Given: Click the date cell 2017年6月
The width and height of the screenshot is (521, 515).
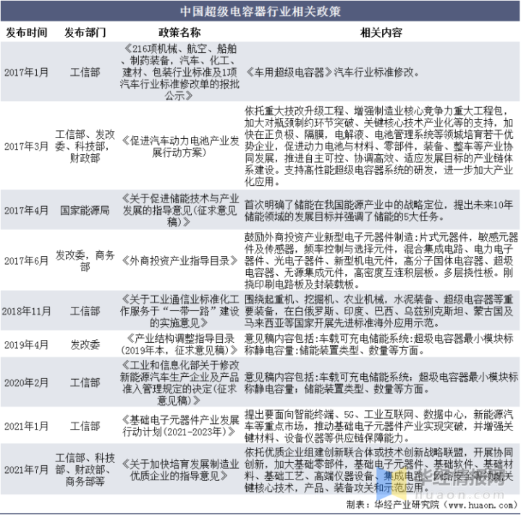Looking at the screenshot, I should click(26, 261).
